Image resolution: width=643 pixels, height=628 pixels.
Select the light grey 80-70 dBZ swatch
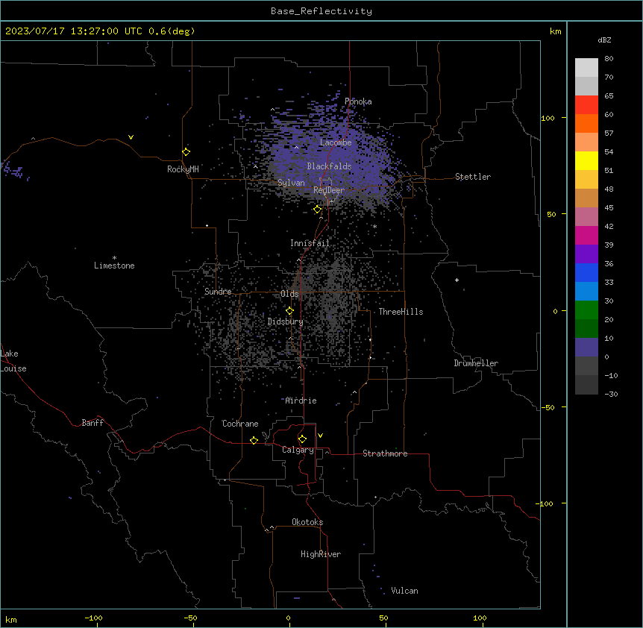(586, 67)
